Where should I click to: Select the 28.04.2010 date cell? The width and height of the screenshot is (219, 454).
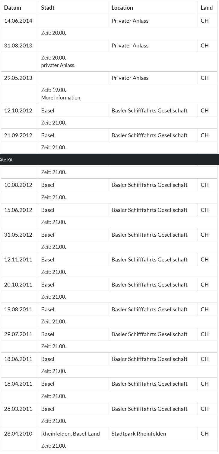click(x=18, y=434)
